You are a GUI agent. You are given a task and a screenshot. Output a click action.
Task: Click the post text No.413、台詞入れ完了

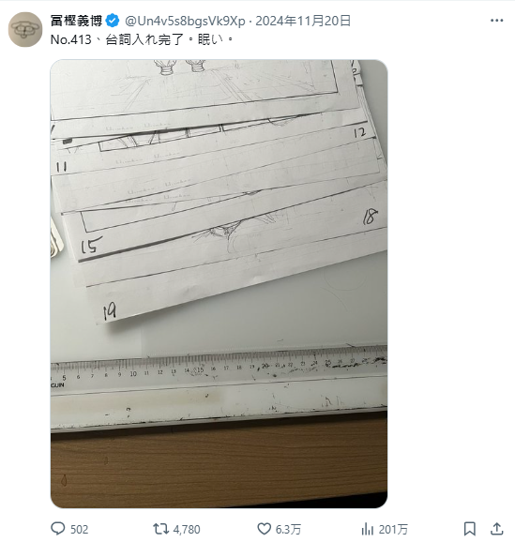117,39
